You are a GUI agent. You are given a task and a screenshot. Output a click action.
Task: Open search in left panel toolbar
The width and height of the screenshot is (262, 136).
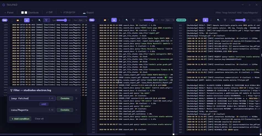[x=40, y=20]
